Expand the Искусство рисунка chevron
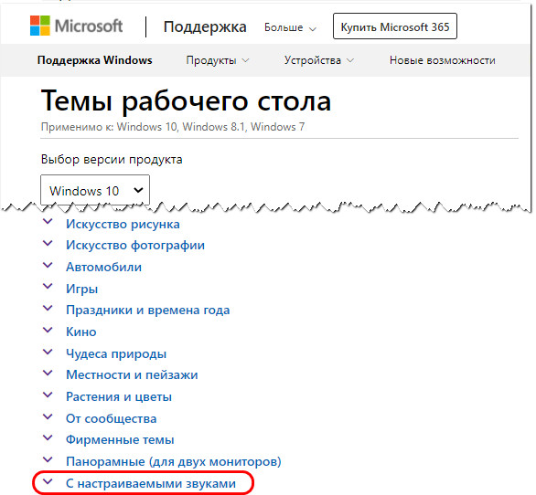Image resolution: width=536 pixels, height=495 pixels. pos(48,222)
